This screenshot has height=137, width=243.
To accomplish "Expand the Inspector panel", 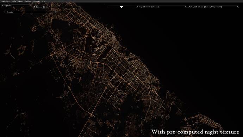I will coord(2,6).
